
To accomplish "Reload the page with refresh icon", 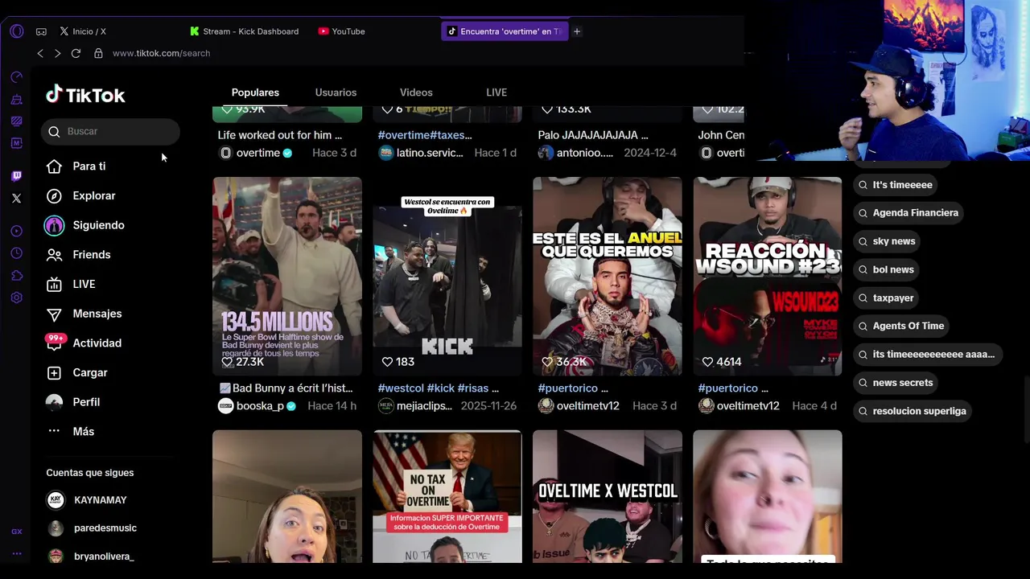I will coord(76,53).
